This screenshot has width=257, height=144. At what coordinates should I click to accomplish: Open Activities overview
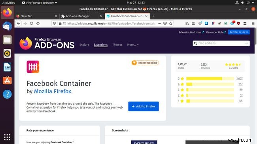coord(9,3)
